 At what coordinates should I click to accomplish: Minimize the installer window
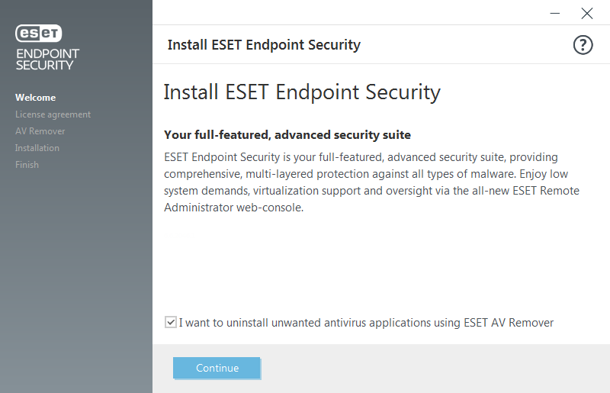[x=554, y=13]
